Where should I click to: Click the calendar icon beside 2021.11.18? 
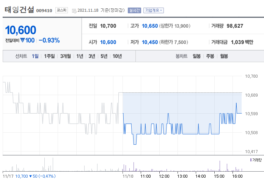pyautogui.click(x=74, y=11)
